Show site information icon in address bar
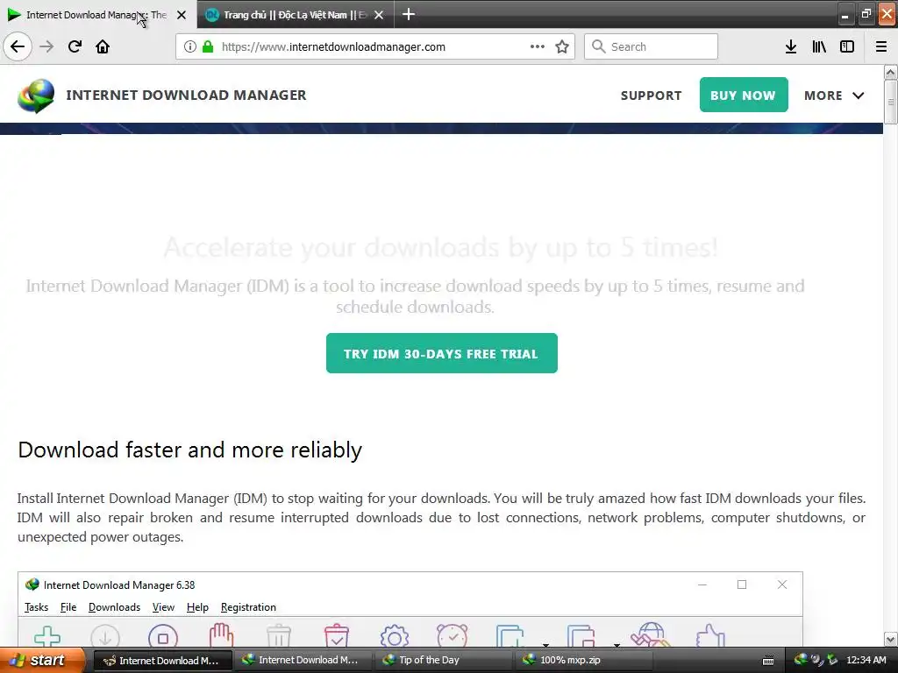The height and width of the screenshot is (673, 898). pos(190,46)
